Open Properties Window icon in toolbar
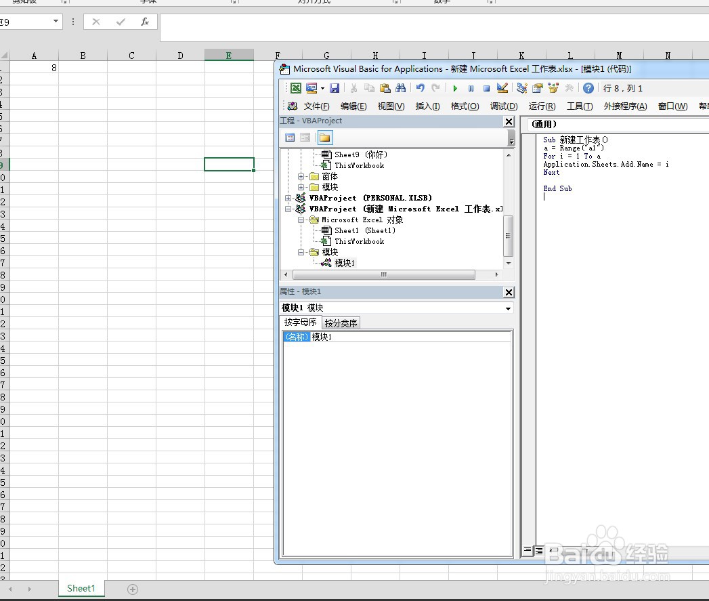Image resolution: width=709 pixels, height=601 pixels. pos(537,88)
